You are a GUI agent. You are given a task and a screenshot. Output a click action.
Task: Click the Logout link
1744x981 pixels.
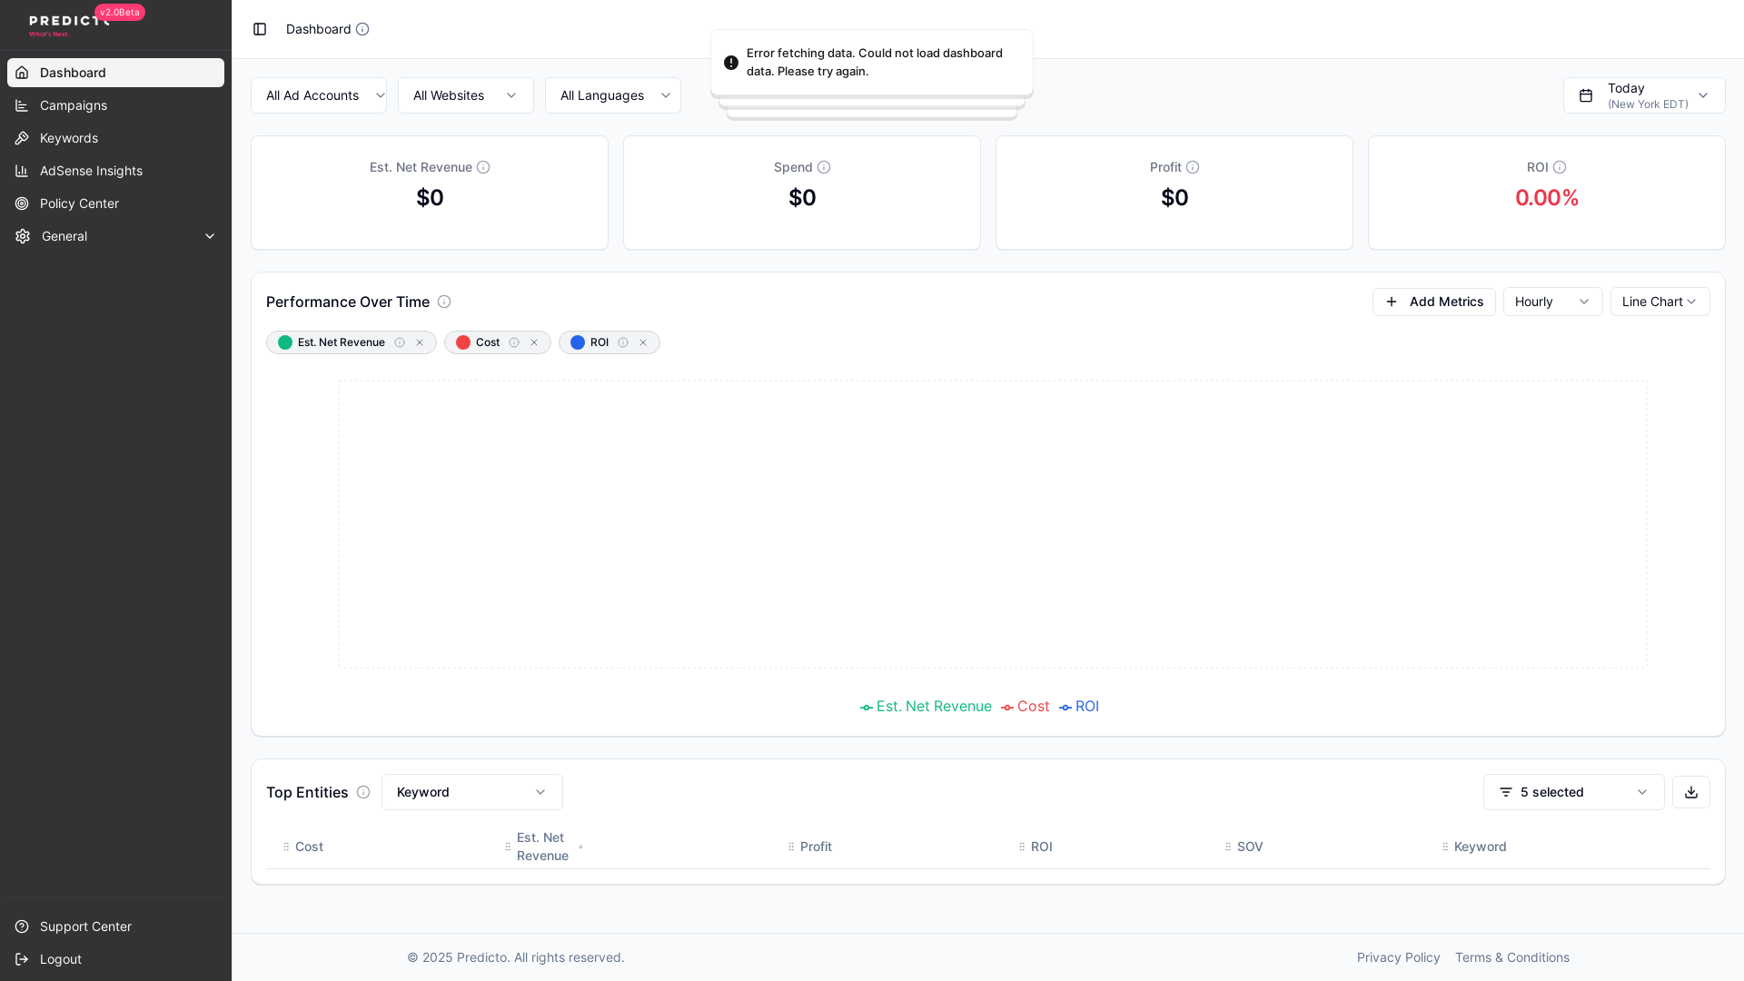pyautogui.click(x=115, y=959)
